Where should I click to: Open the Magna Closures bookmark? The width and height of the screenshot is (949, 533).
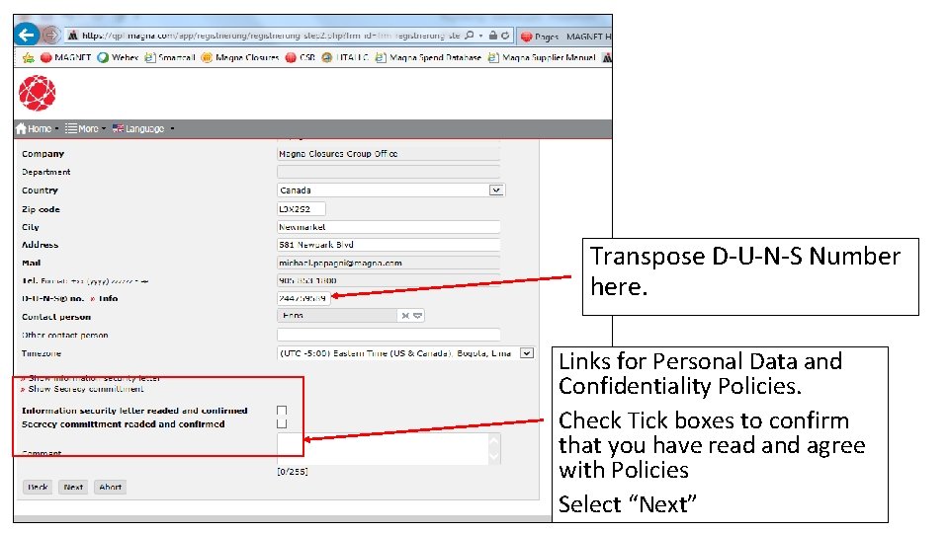click(x=239, y=58)
